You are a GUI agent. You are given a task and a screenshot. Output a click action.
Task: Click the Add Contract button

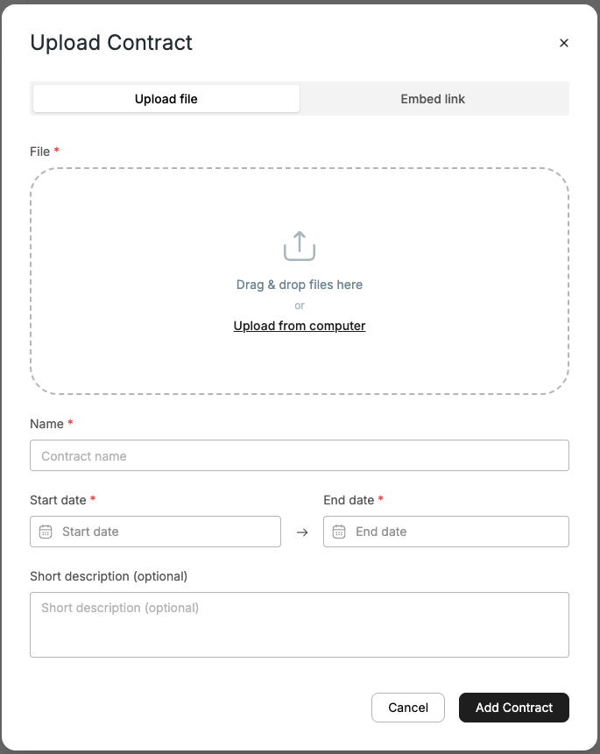(x=514, y=708)
